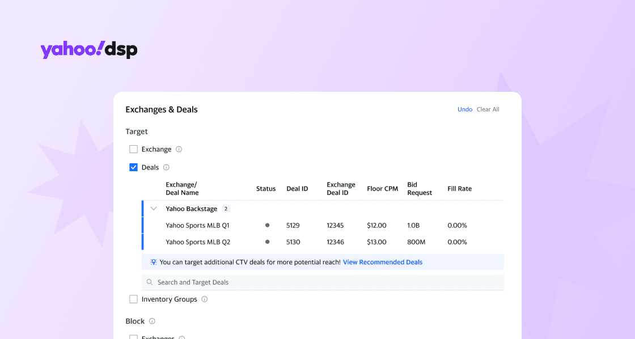Click the Exchange/Deal Name column header
Screen dimensions: 635x339
point(182,189)
